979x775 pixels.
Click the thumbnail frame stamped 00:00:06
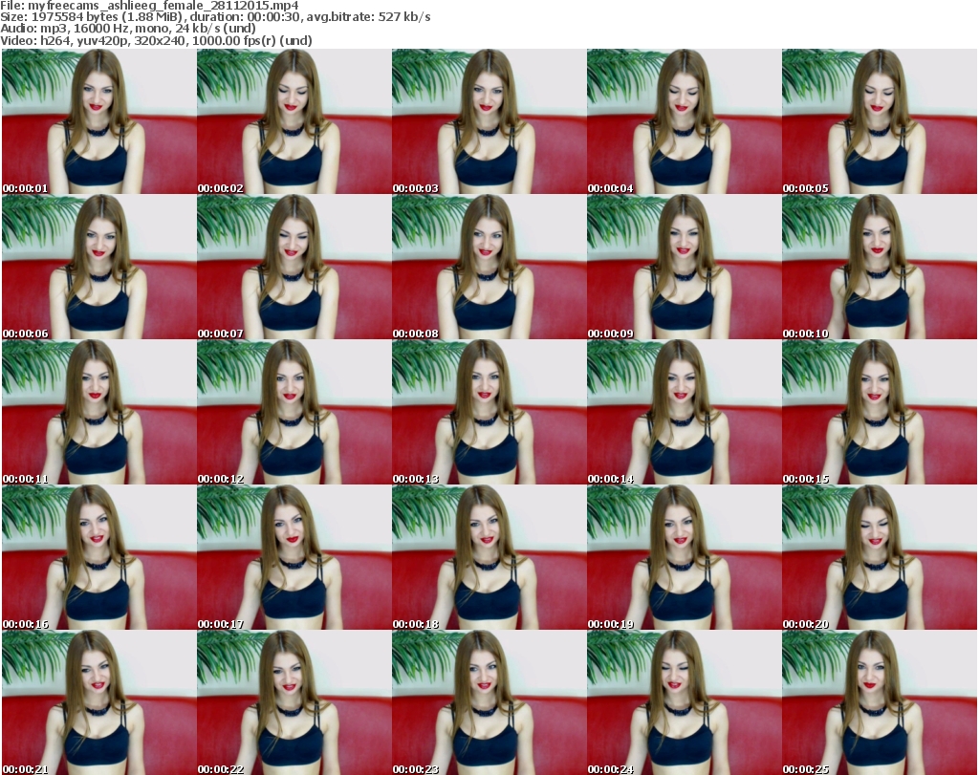click(x=99, y=267)
